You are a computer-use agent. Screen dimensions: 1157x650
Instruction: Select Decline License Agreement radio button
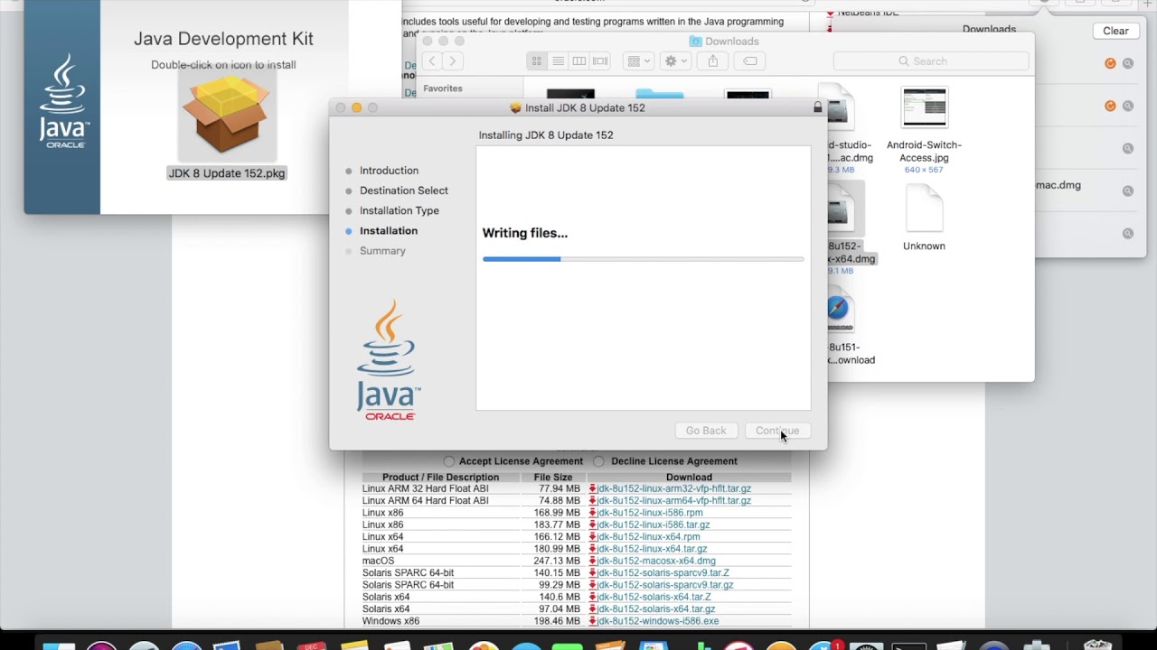(x=598, y=461)
